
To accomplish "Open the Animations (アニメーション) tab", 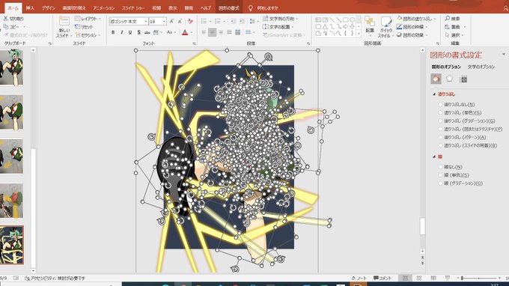I will (104, 7).
